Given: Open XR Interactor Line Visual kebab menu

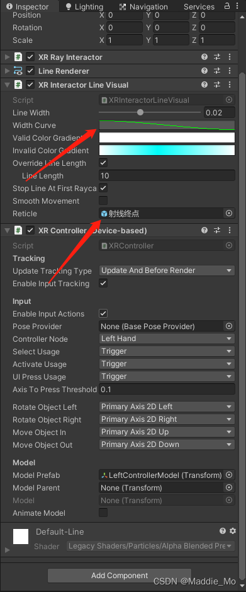Looking at the screenshot, I should (x=230, y=85).
